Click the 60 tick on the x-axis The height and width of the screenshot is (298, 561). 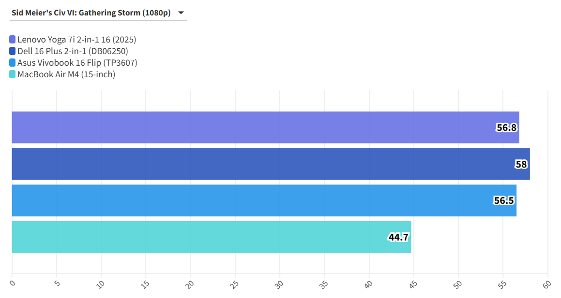(547, 284)
